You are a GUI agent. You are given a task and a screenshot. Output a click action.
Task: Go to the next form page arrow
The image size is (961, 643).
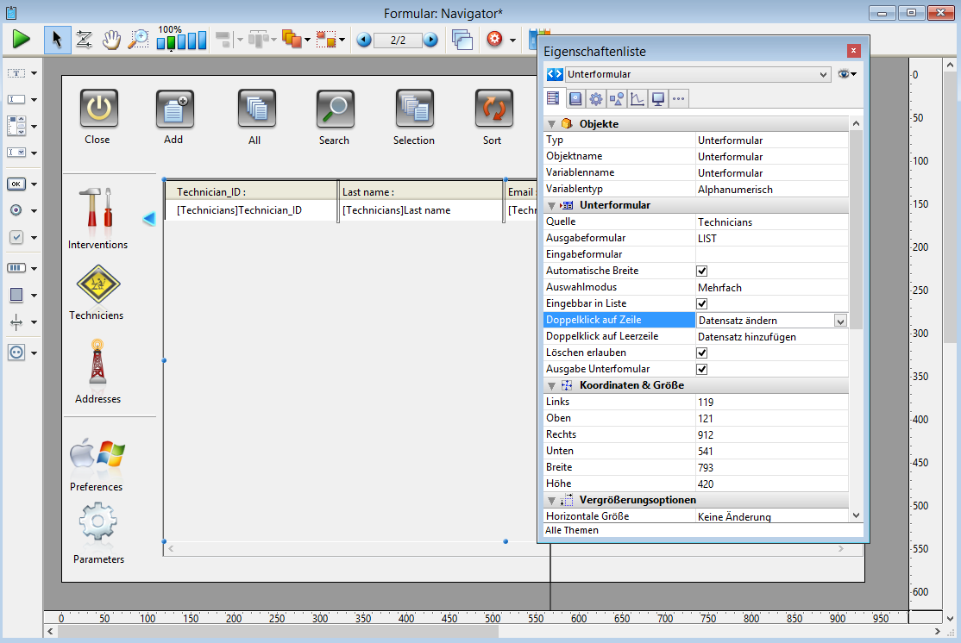[x=430, y=40]
